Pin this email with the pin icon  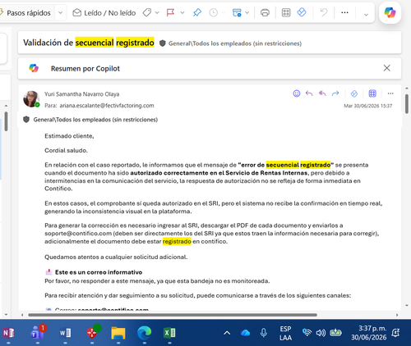[197, 12]
